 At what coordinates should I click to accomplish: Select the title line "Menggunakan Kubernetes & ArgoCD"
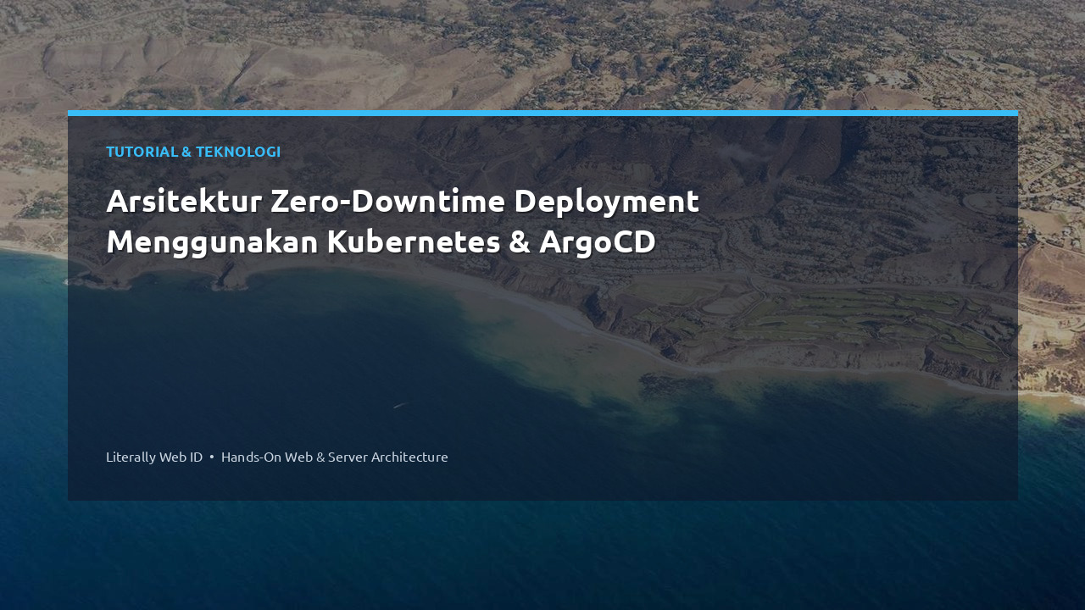[381, 242]
